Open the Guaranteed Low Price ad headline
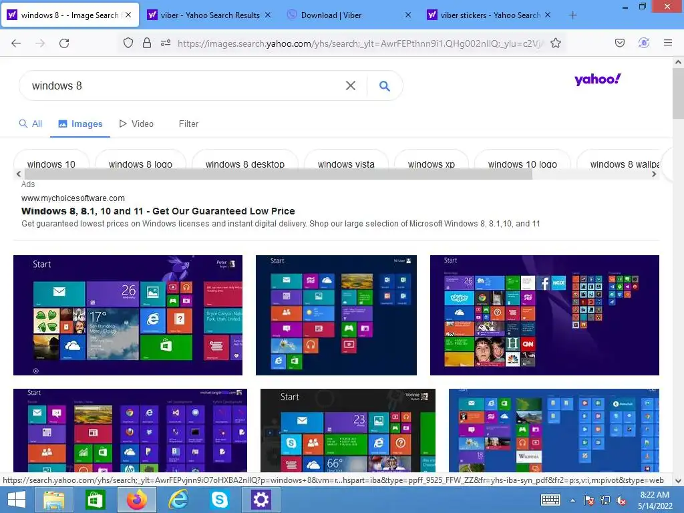This screenshot has height=513, width=684. pos(158,211)
